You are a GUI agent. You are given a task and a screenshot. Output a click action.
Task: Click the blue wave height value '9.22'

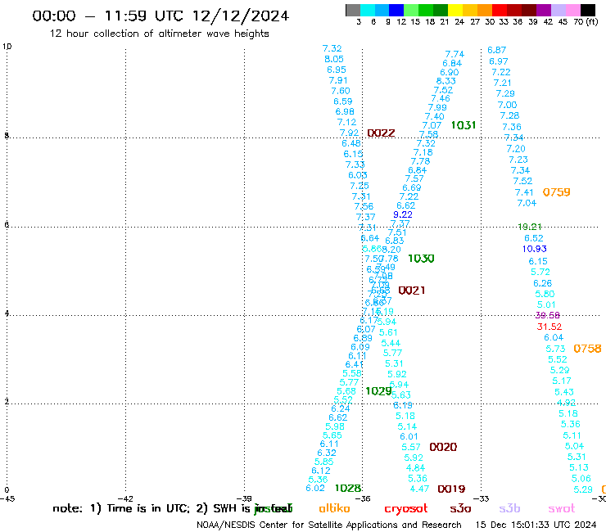pos(403,214)
